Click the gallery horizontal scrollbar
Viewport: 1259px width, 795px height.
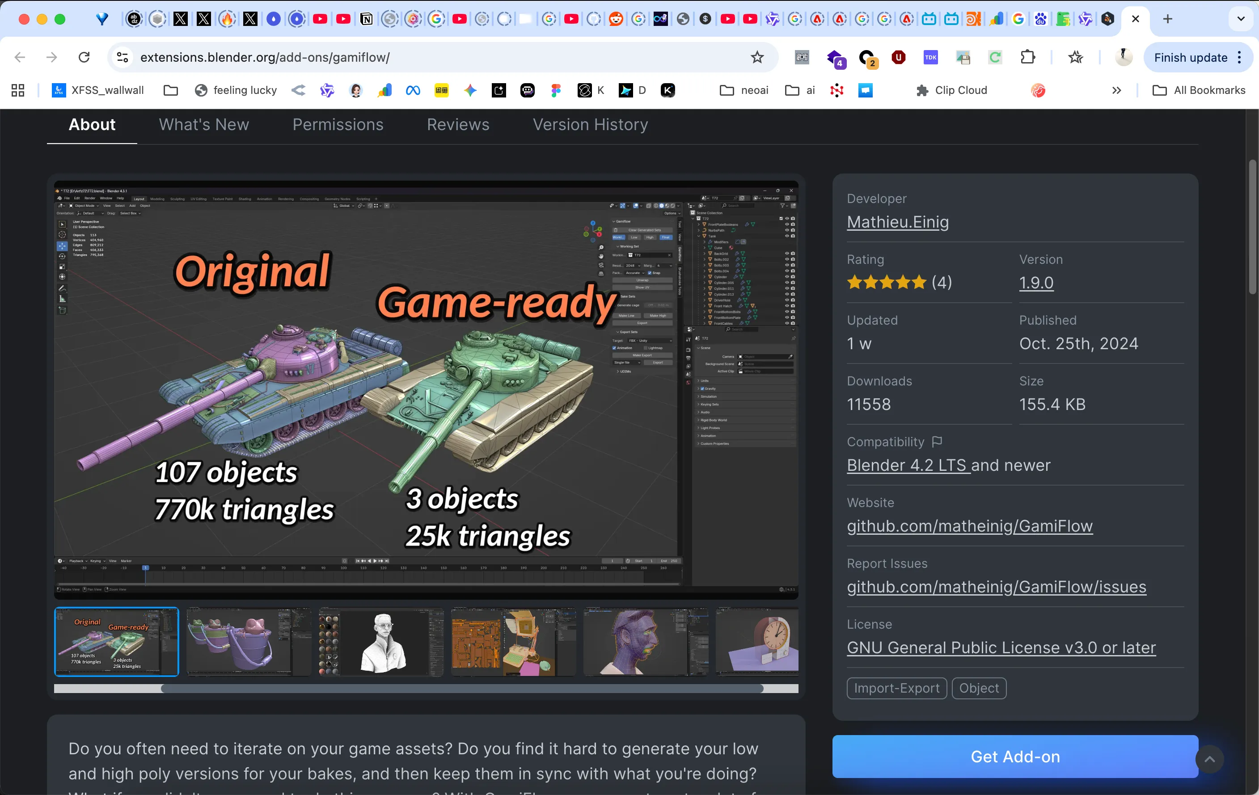pos(462,688)
